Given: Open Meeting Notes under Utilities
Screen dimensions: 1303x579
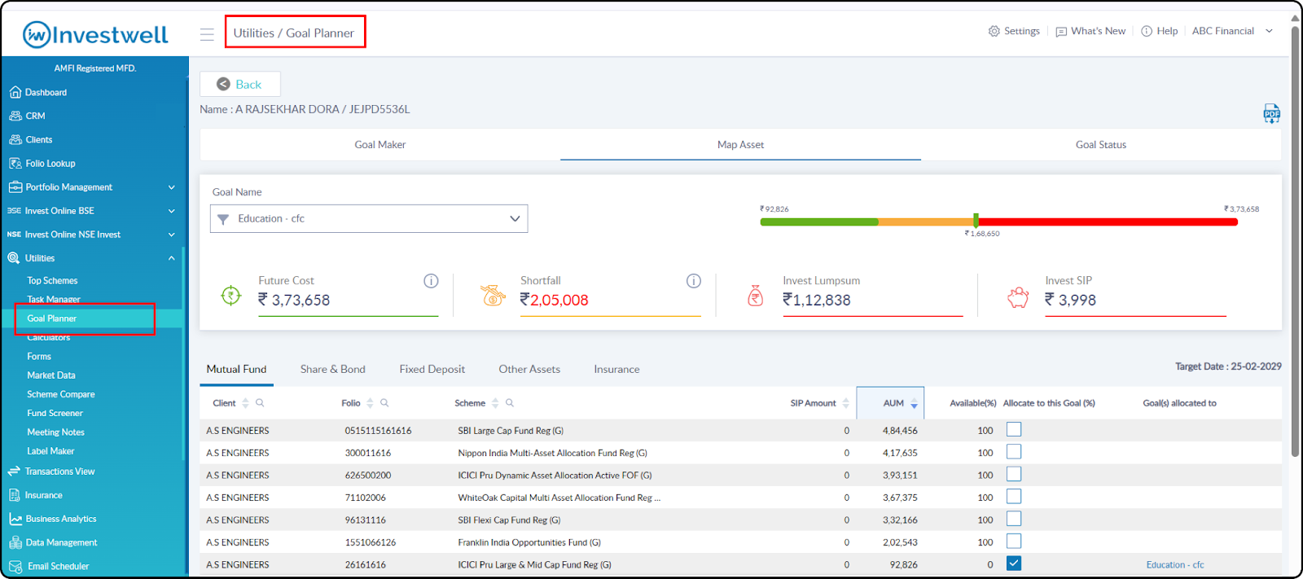Looking at the screenshot, I should (55, 432).
